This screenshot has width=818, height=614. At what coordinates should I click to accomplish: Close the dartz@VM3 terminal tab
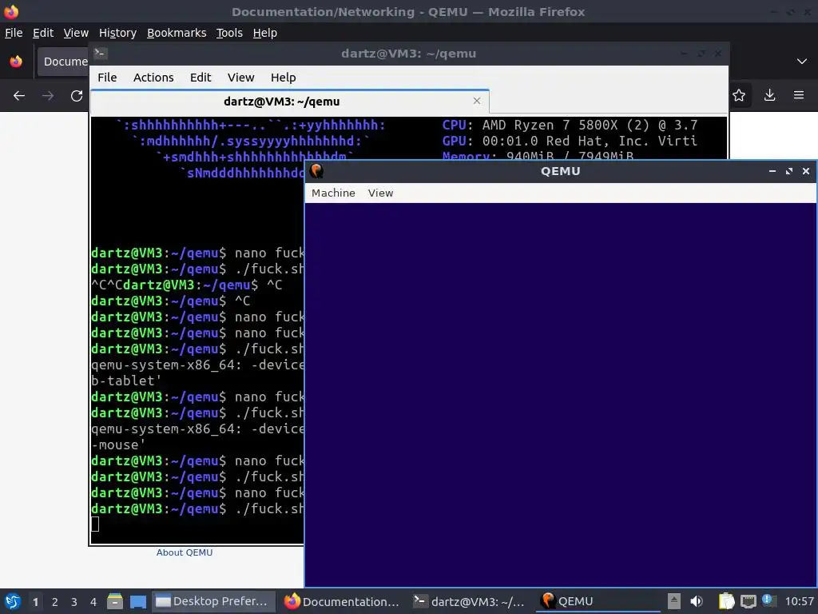[477, 101]
